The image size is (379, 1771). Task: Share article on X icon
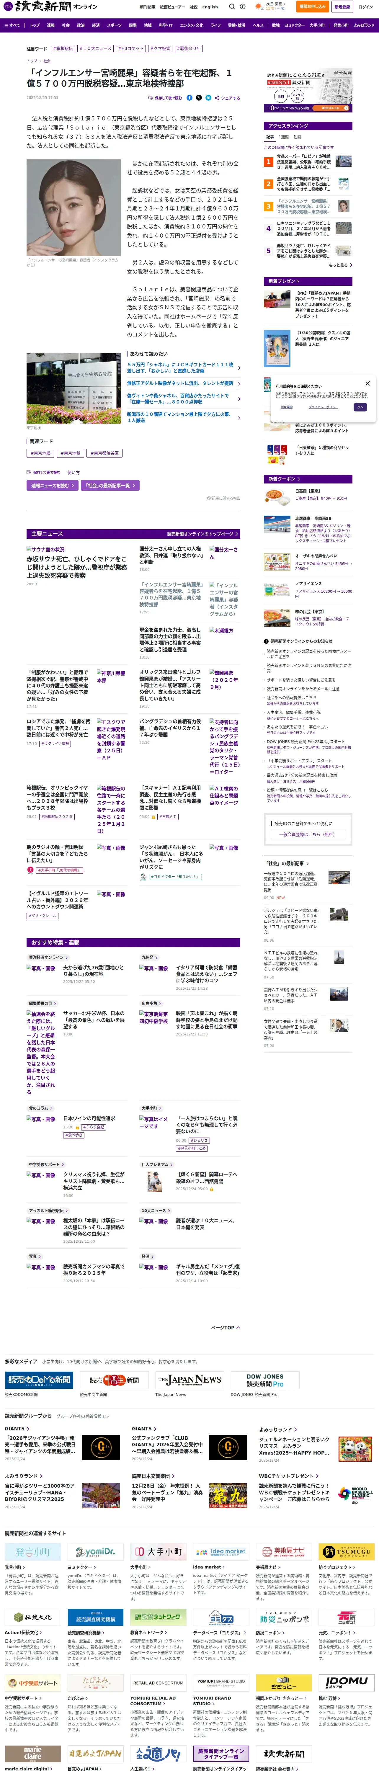199,98
